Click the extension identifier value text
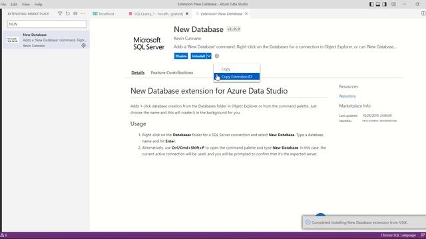426x239 pixels. [x=379, y=121]
